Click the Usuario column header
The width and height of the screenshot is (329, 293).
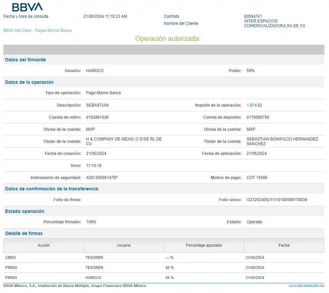[x=124, y=245]
